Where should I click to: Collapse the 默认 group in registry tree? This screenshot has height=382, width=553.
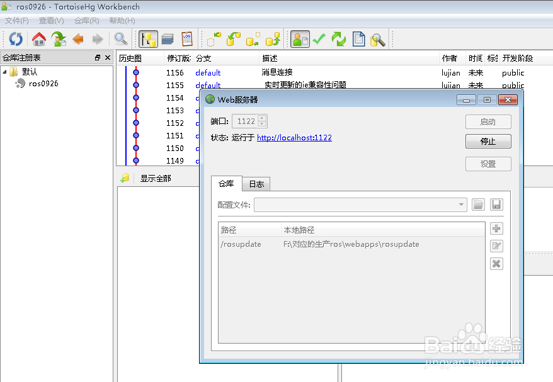click(4, 72)
